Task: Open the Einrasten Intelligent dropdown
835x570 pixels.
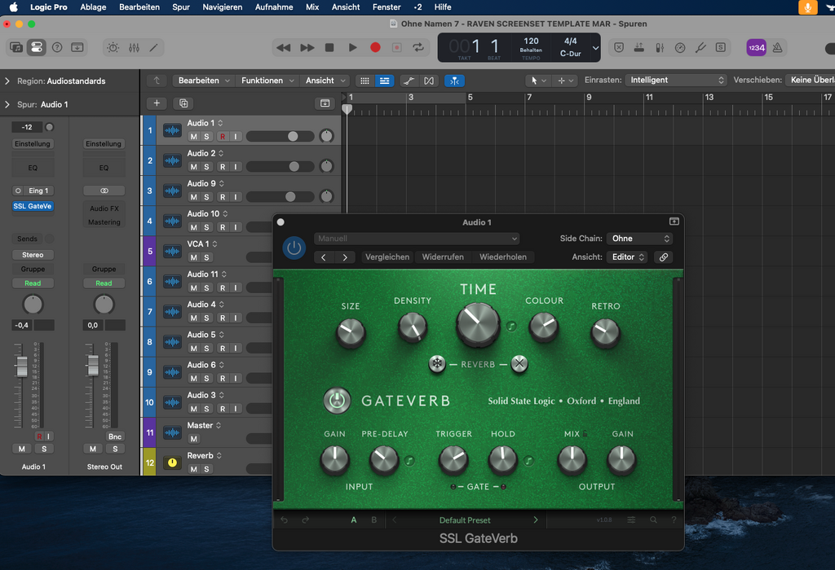Action: point(676,80)
